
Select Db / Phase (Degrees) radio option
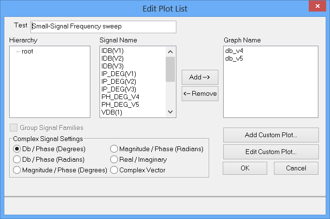point(17,149)
